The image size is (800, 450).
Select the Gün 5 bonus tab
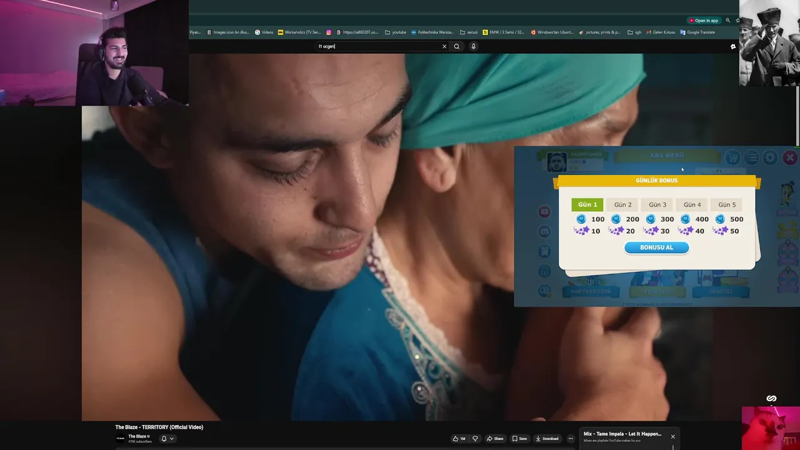(727, 204)
